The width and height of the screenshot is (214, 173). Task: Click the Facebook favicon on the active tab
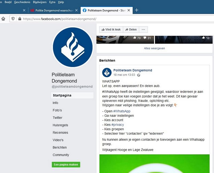(85, 10)
